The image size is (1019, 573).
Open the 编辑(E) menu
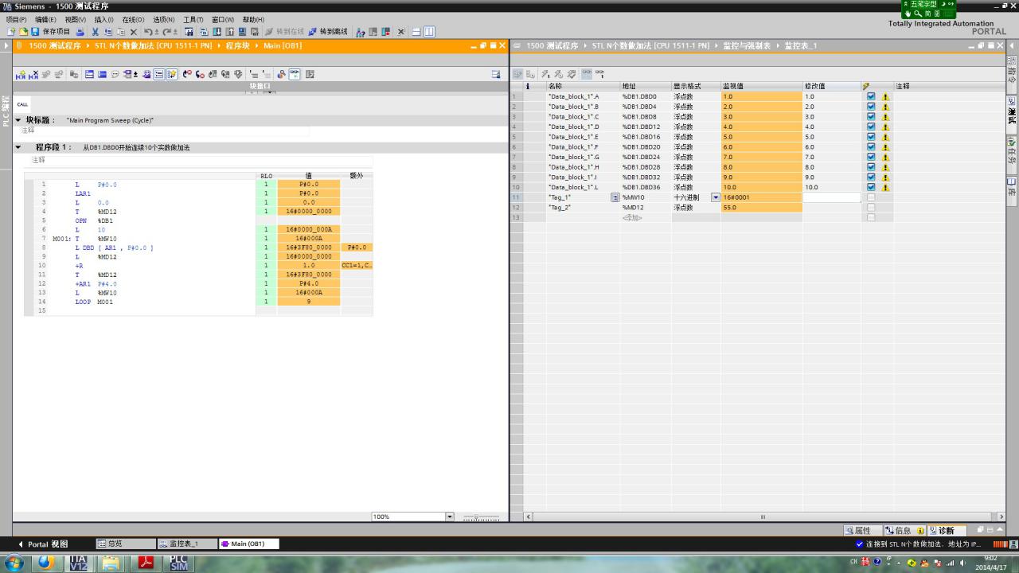[x=45, y=19]
